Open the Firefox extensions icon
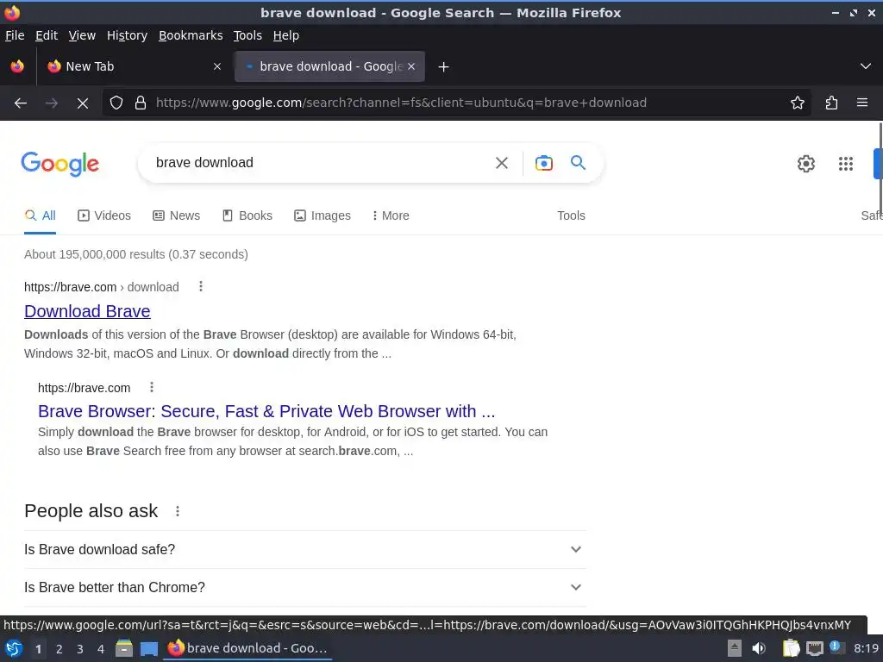883x662 pixels. [832, 103]
